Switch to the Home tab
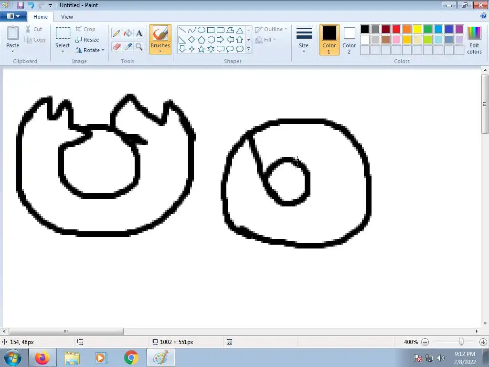The height and width of the screenshot is (367, 489). (41, 17)
